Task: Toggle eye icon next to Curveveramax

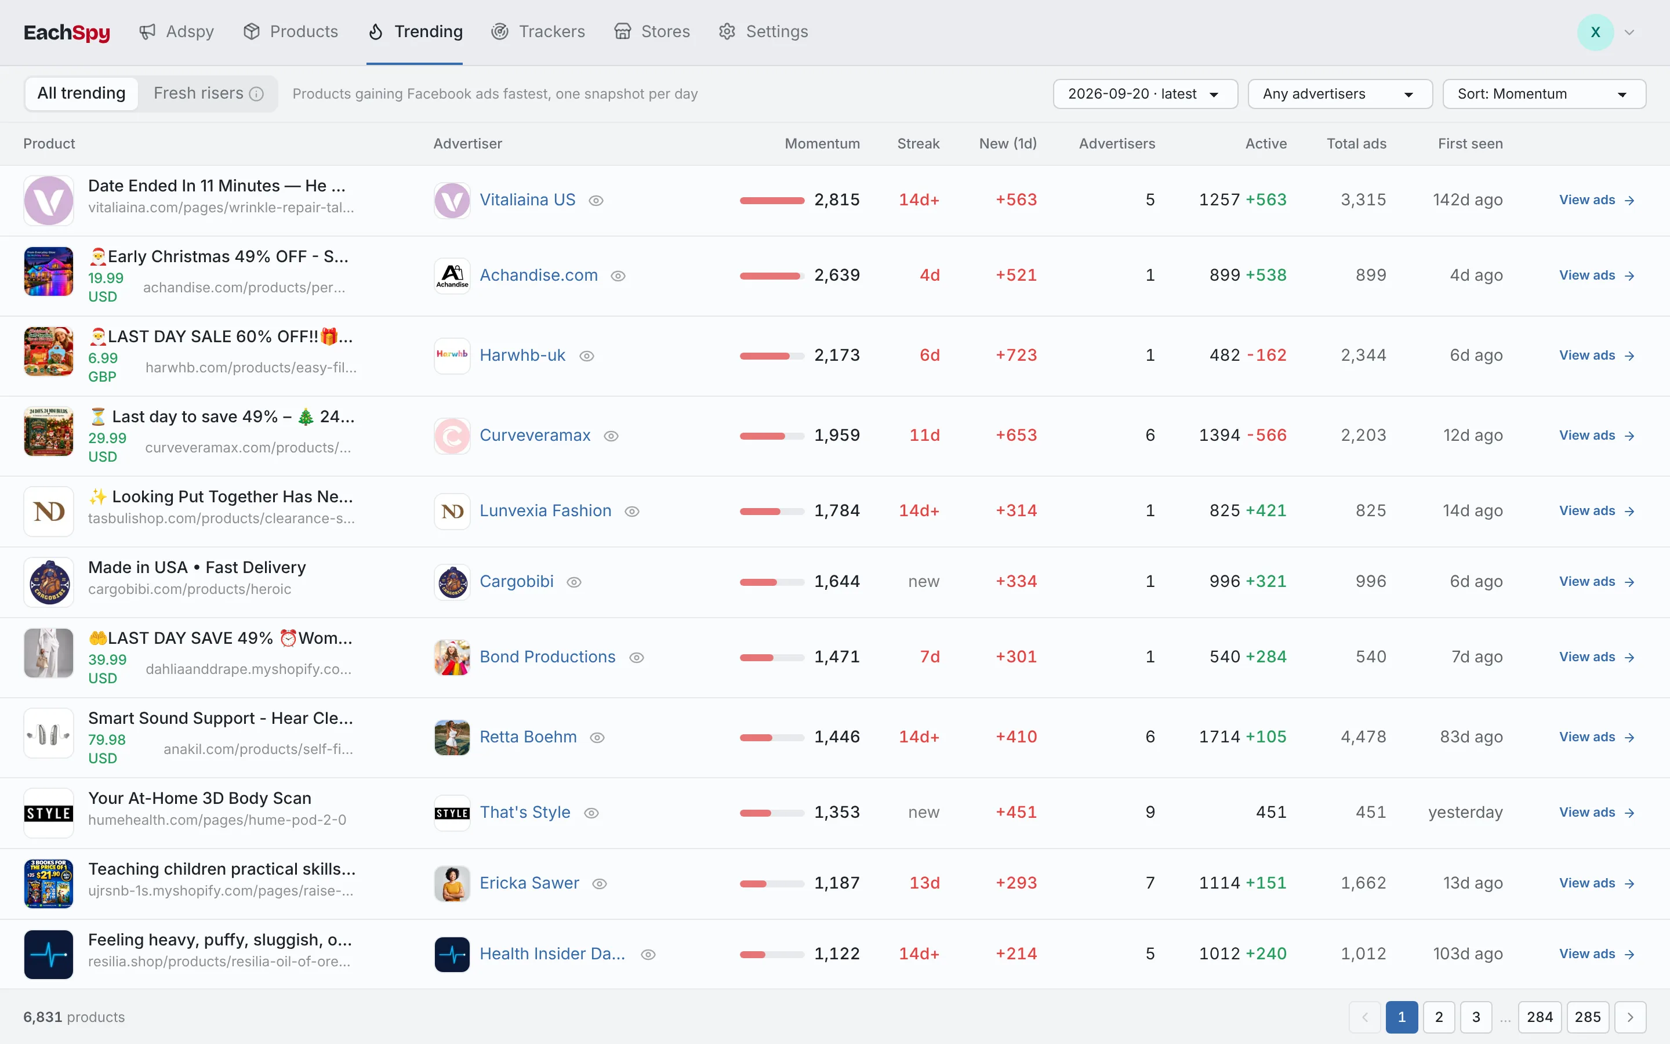Action: [x=611, y=436]
